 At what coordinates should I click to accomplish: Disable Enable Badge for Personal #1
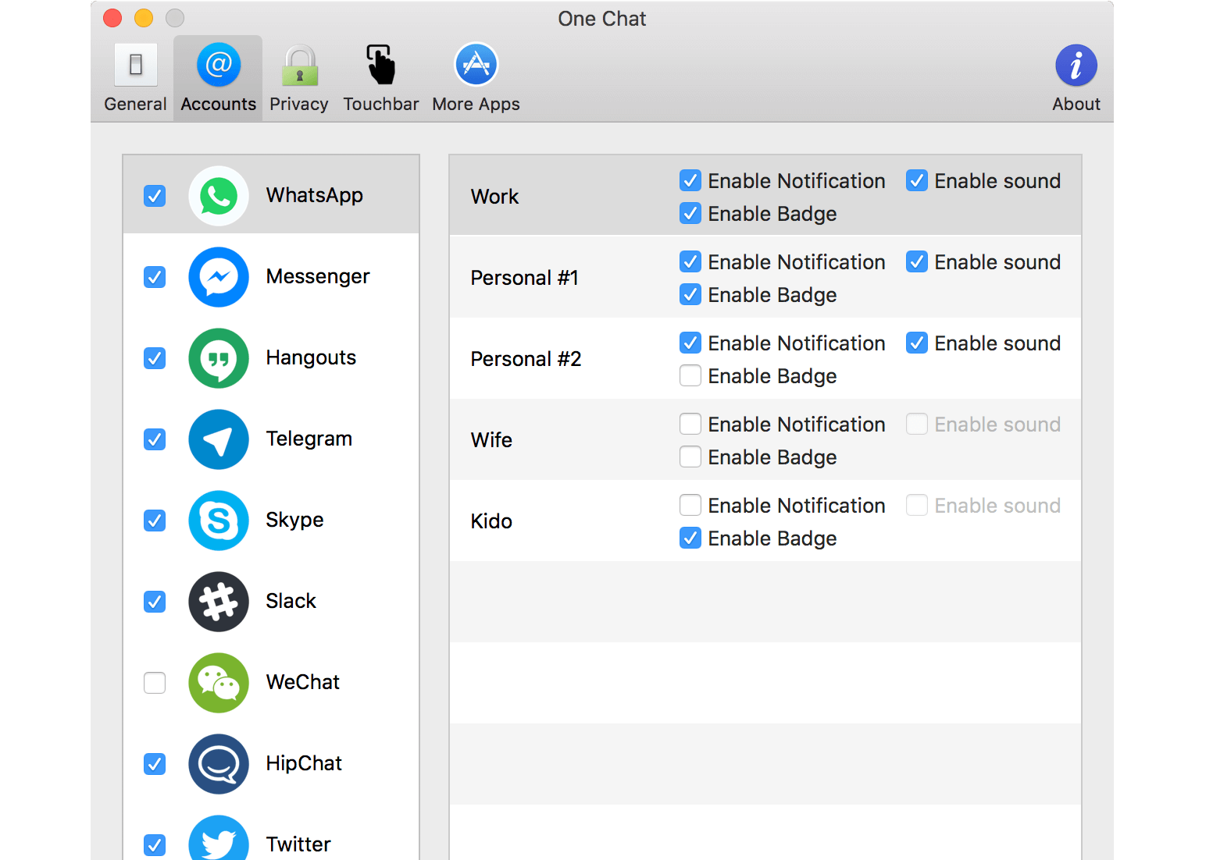(690, 294)
